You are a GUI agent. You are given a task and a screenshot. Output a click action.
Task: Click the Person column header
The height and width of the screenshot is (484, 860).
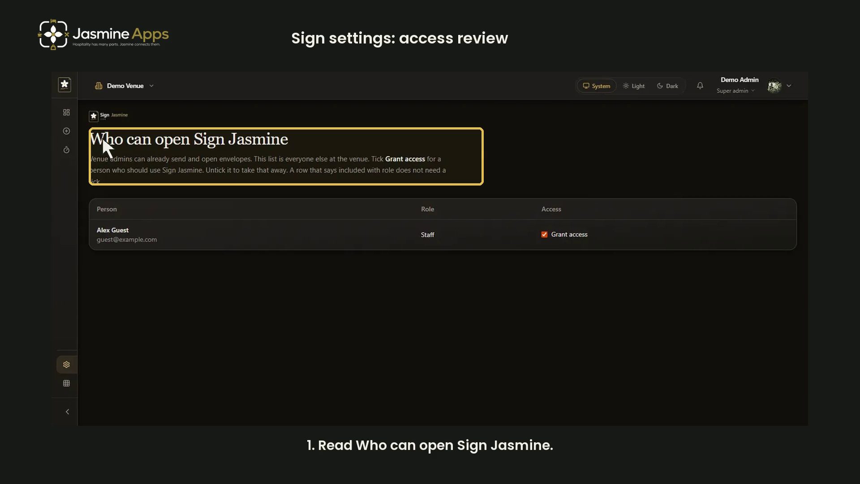(x=107, y=209)
